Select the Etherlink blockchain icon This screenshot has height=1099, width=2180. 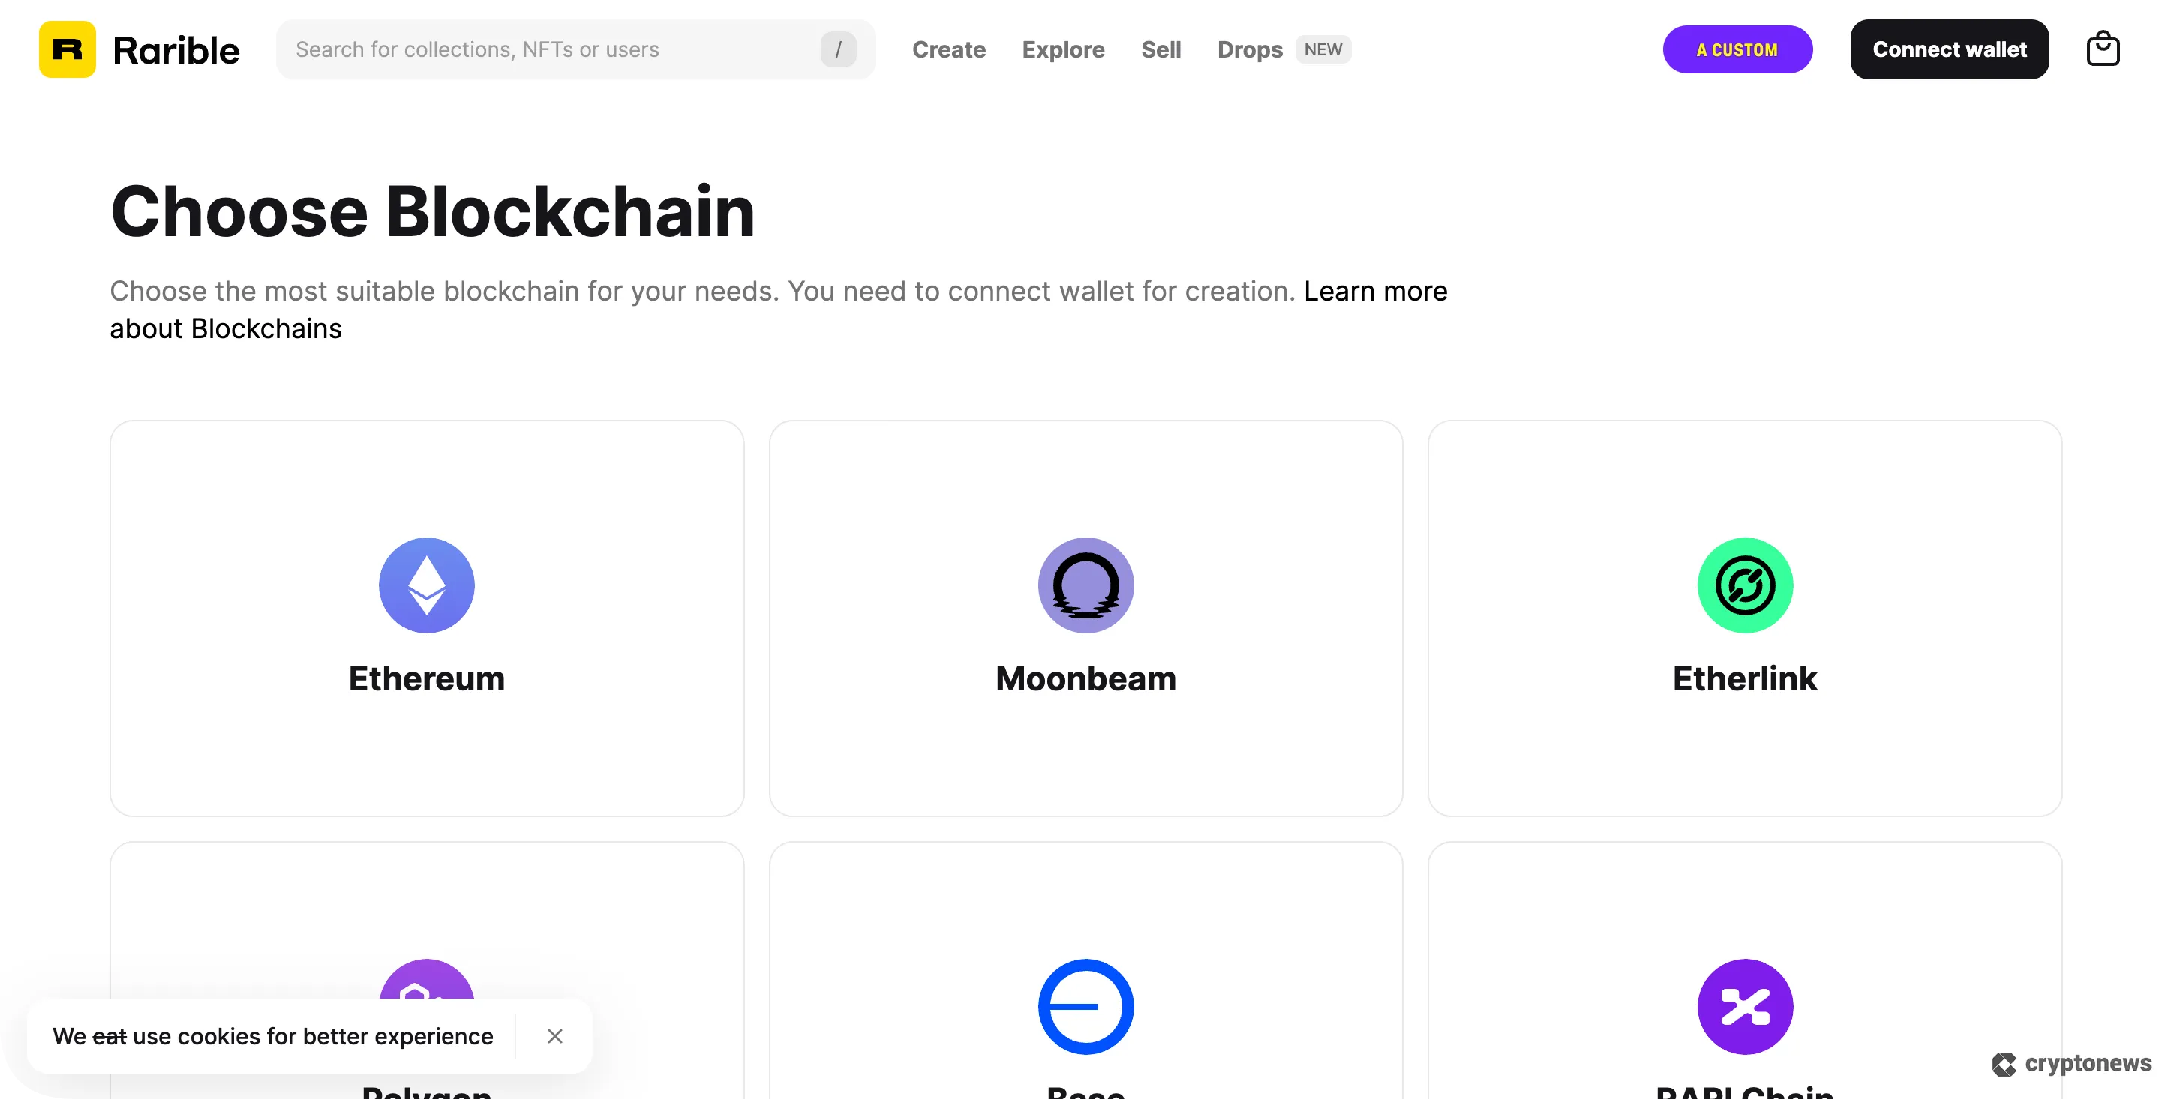(x=1745, y=585)
